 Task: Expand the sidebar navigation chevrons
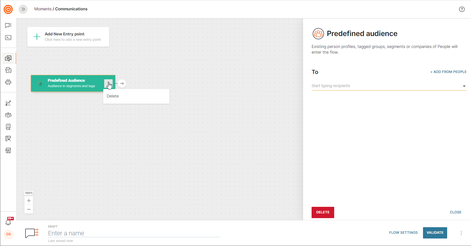pyautogui.click(x=23, y=9)
